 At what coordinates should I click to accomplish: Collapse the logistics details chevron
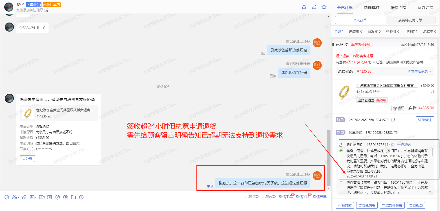tap(430, 192)
